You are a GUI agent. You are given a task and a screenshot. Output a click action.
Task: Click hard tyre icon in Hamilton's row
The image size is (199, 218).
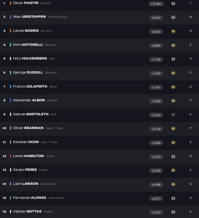point(173,157)
